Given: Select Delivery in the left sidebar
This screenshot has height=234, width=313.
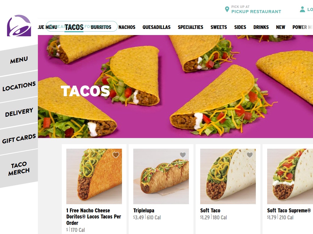Looking at the screenshot, I should pyautogui.click(x=19, y=112).
